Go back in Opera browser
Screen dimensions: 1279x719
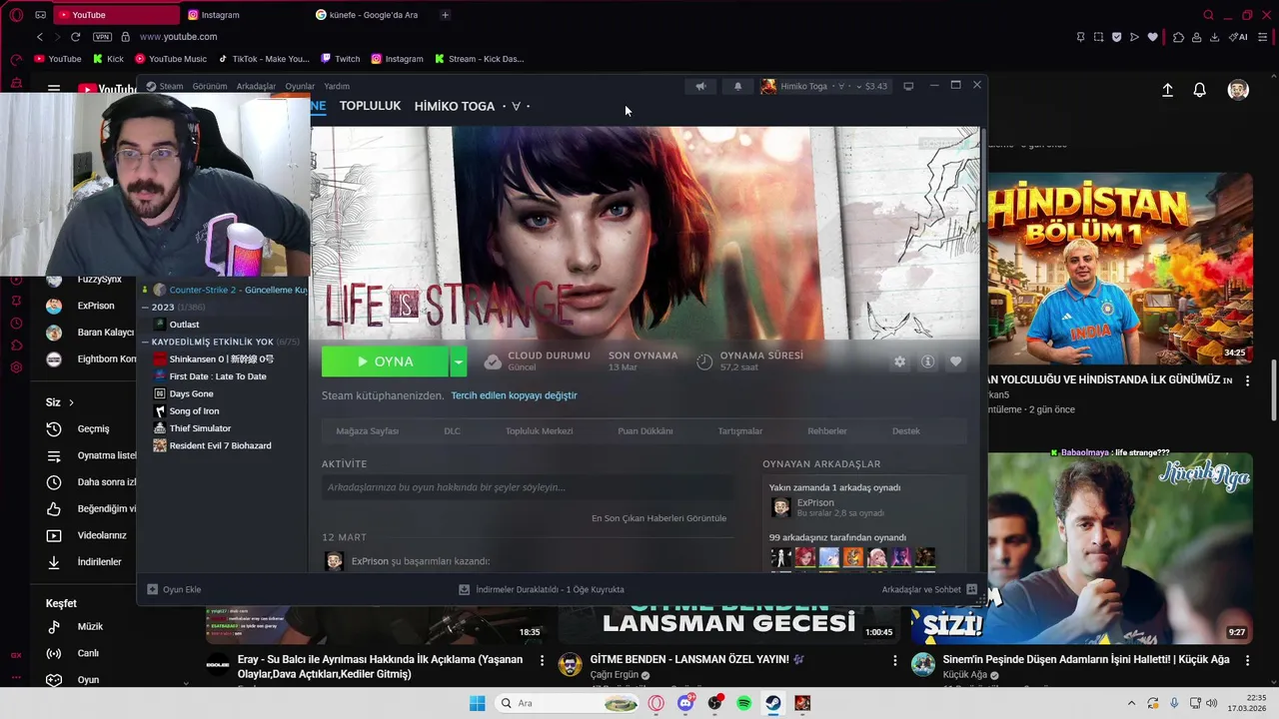coord(40,37)
